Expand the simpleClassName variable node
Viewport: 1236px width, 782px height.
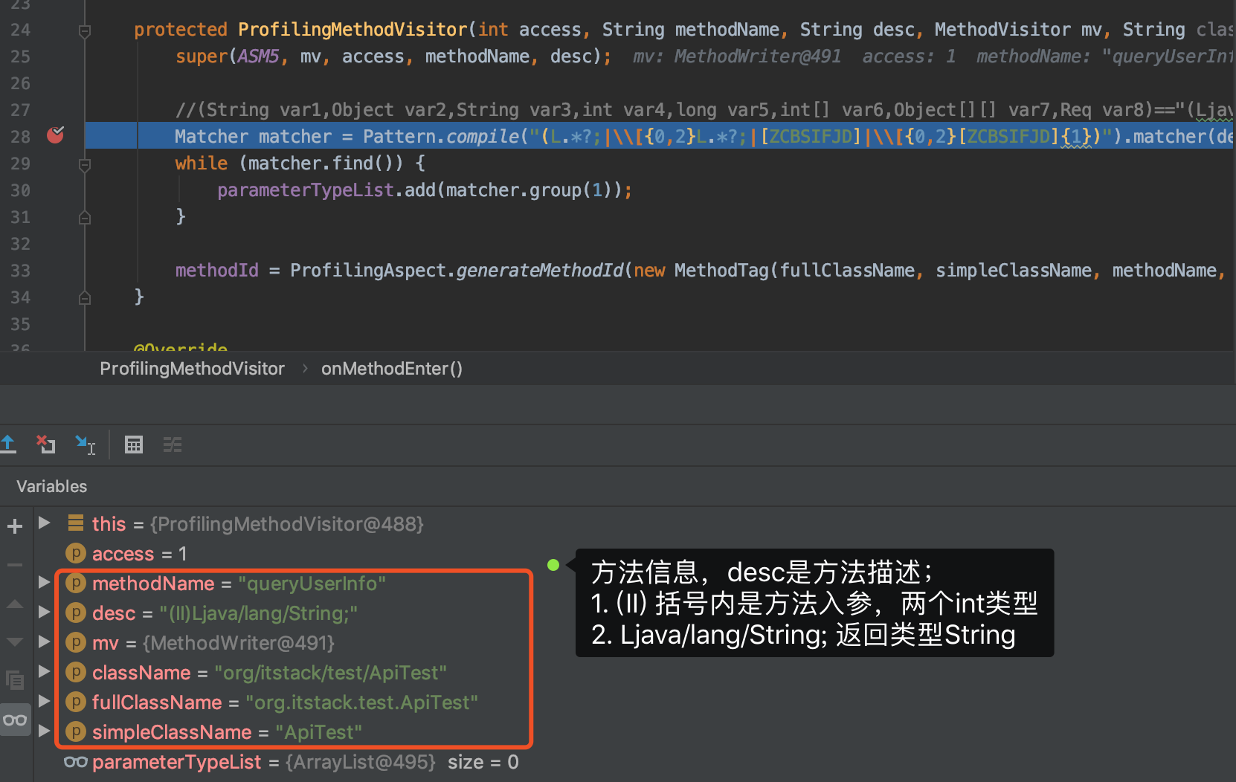(x=44, y=731)
